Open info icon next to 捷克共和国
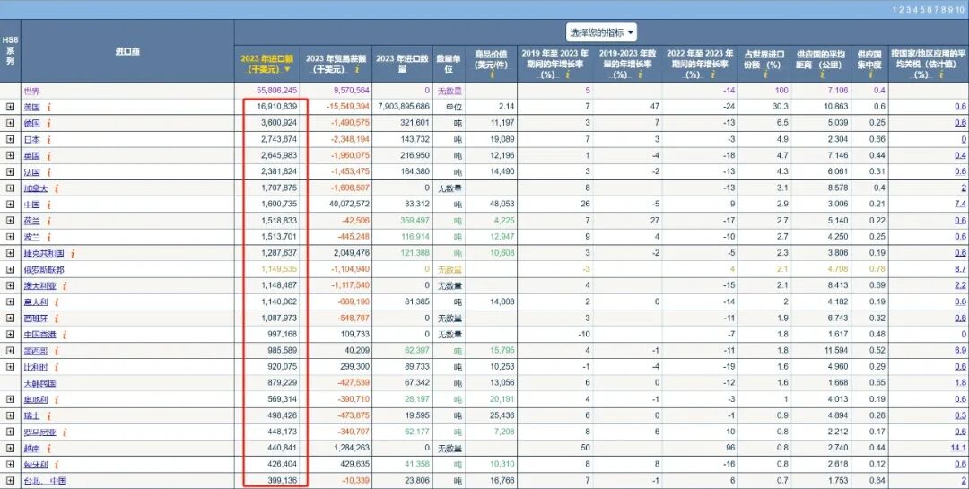The image size is (969, 489). coord(73,253)
